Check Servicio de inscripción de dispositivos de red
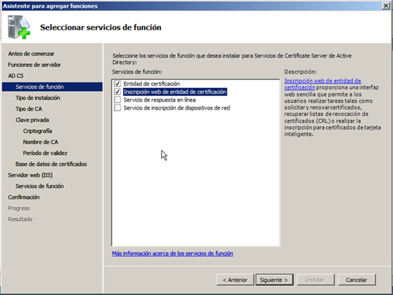The image size is (393, 295). (117, 107)
